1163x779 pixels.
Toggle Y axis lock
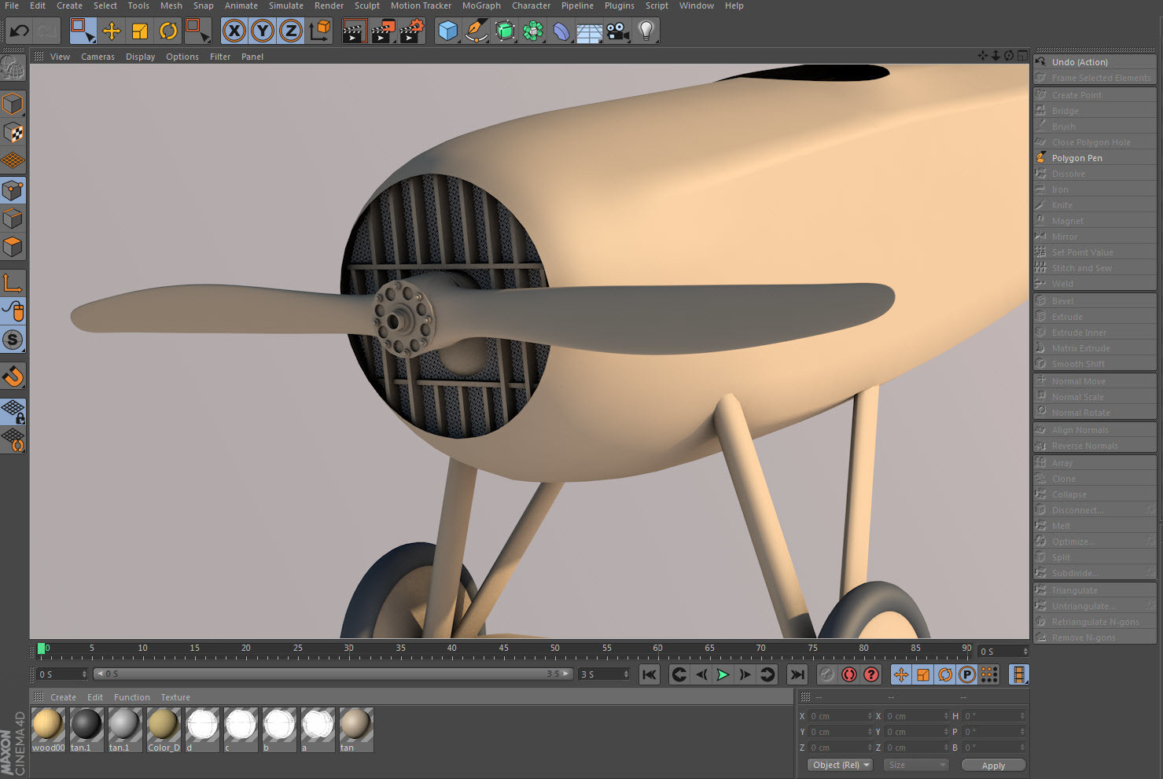(x=263, y=31)
